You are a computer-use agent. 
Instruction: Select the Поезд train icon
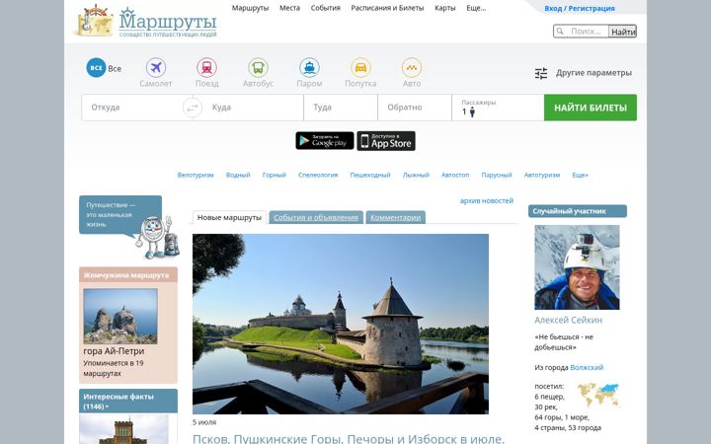click(x=206, y=67)
